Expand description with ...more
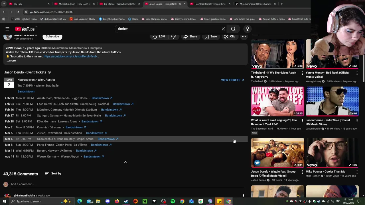This screenshot has height=205, width=365. 11,60
